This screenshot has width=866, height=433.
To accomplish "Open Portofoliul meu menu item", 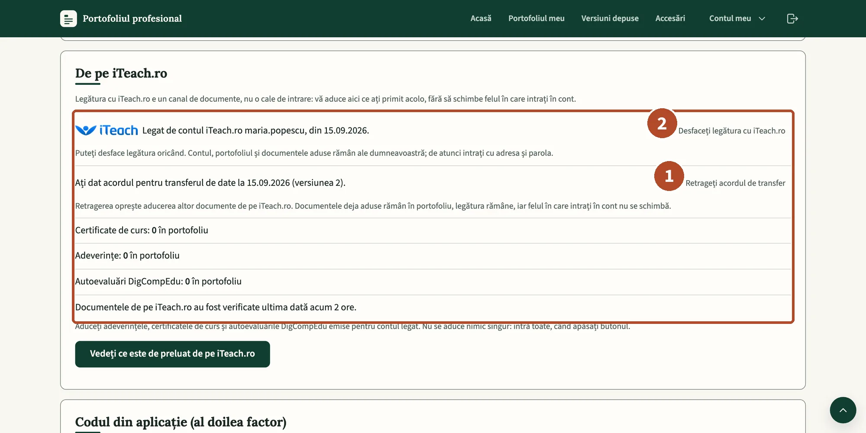I will pos(536,19).
